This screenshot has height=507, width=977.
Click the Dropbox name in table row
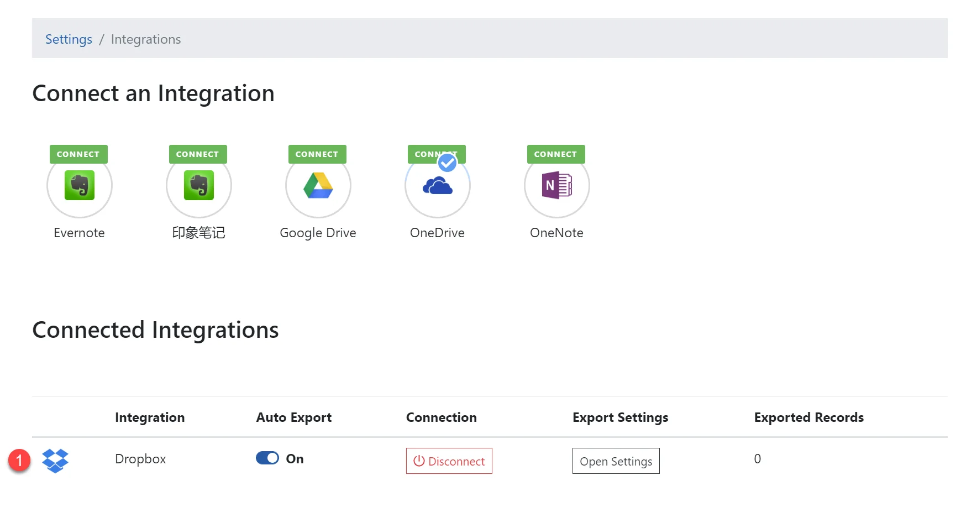click(x=140, y=459)
